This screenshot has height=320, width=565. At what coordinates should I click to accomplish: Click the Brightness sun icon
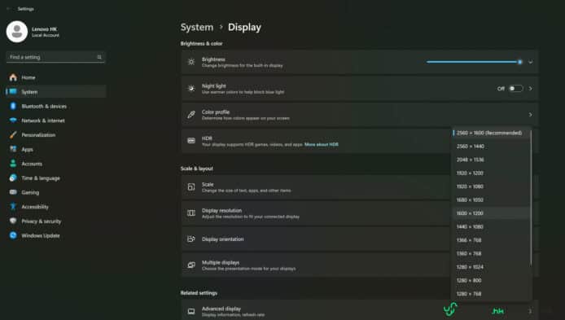191,62
